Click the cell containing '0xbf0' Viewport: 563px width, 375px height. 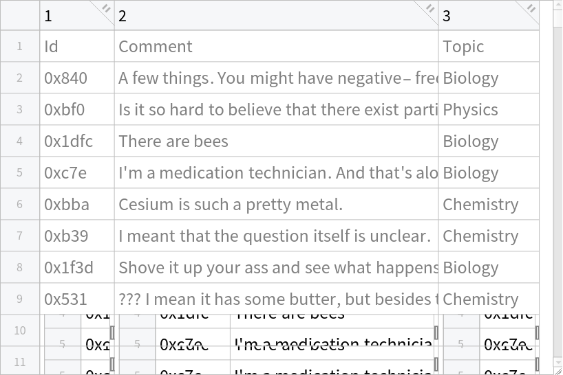(77, 110)
